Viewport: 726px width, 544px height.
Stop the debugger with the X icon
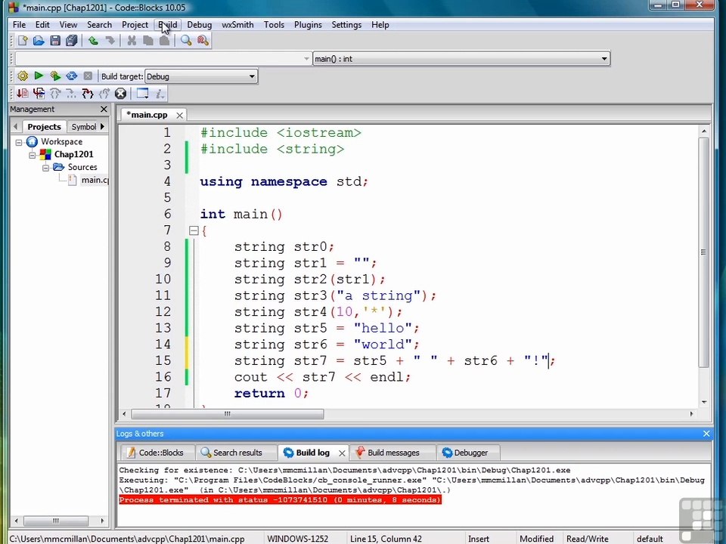120,94
